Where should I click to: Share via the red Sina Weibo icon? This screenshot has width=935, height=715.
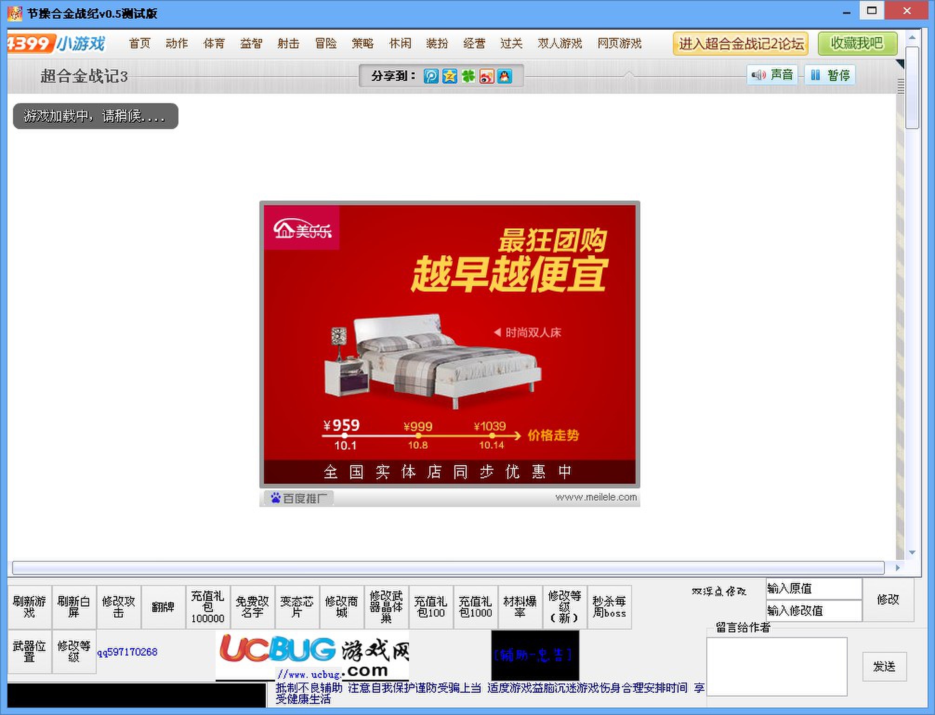click(486, 76)
